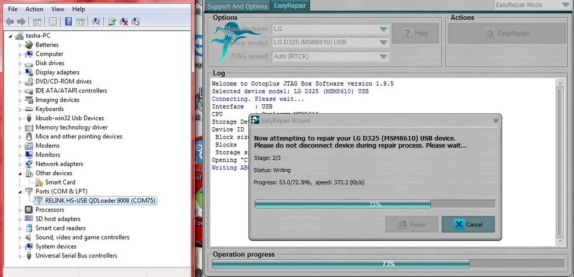The width and height of the screenshot is (574, 277).
Task: Click Cancel in EasyRepair Wizard
Action: 468,224
